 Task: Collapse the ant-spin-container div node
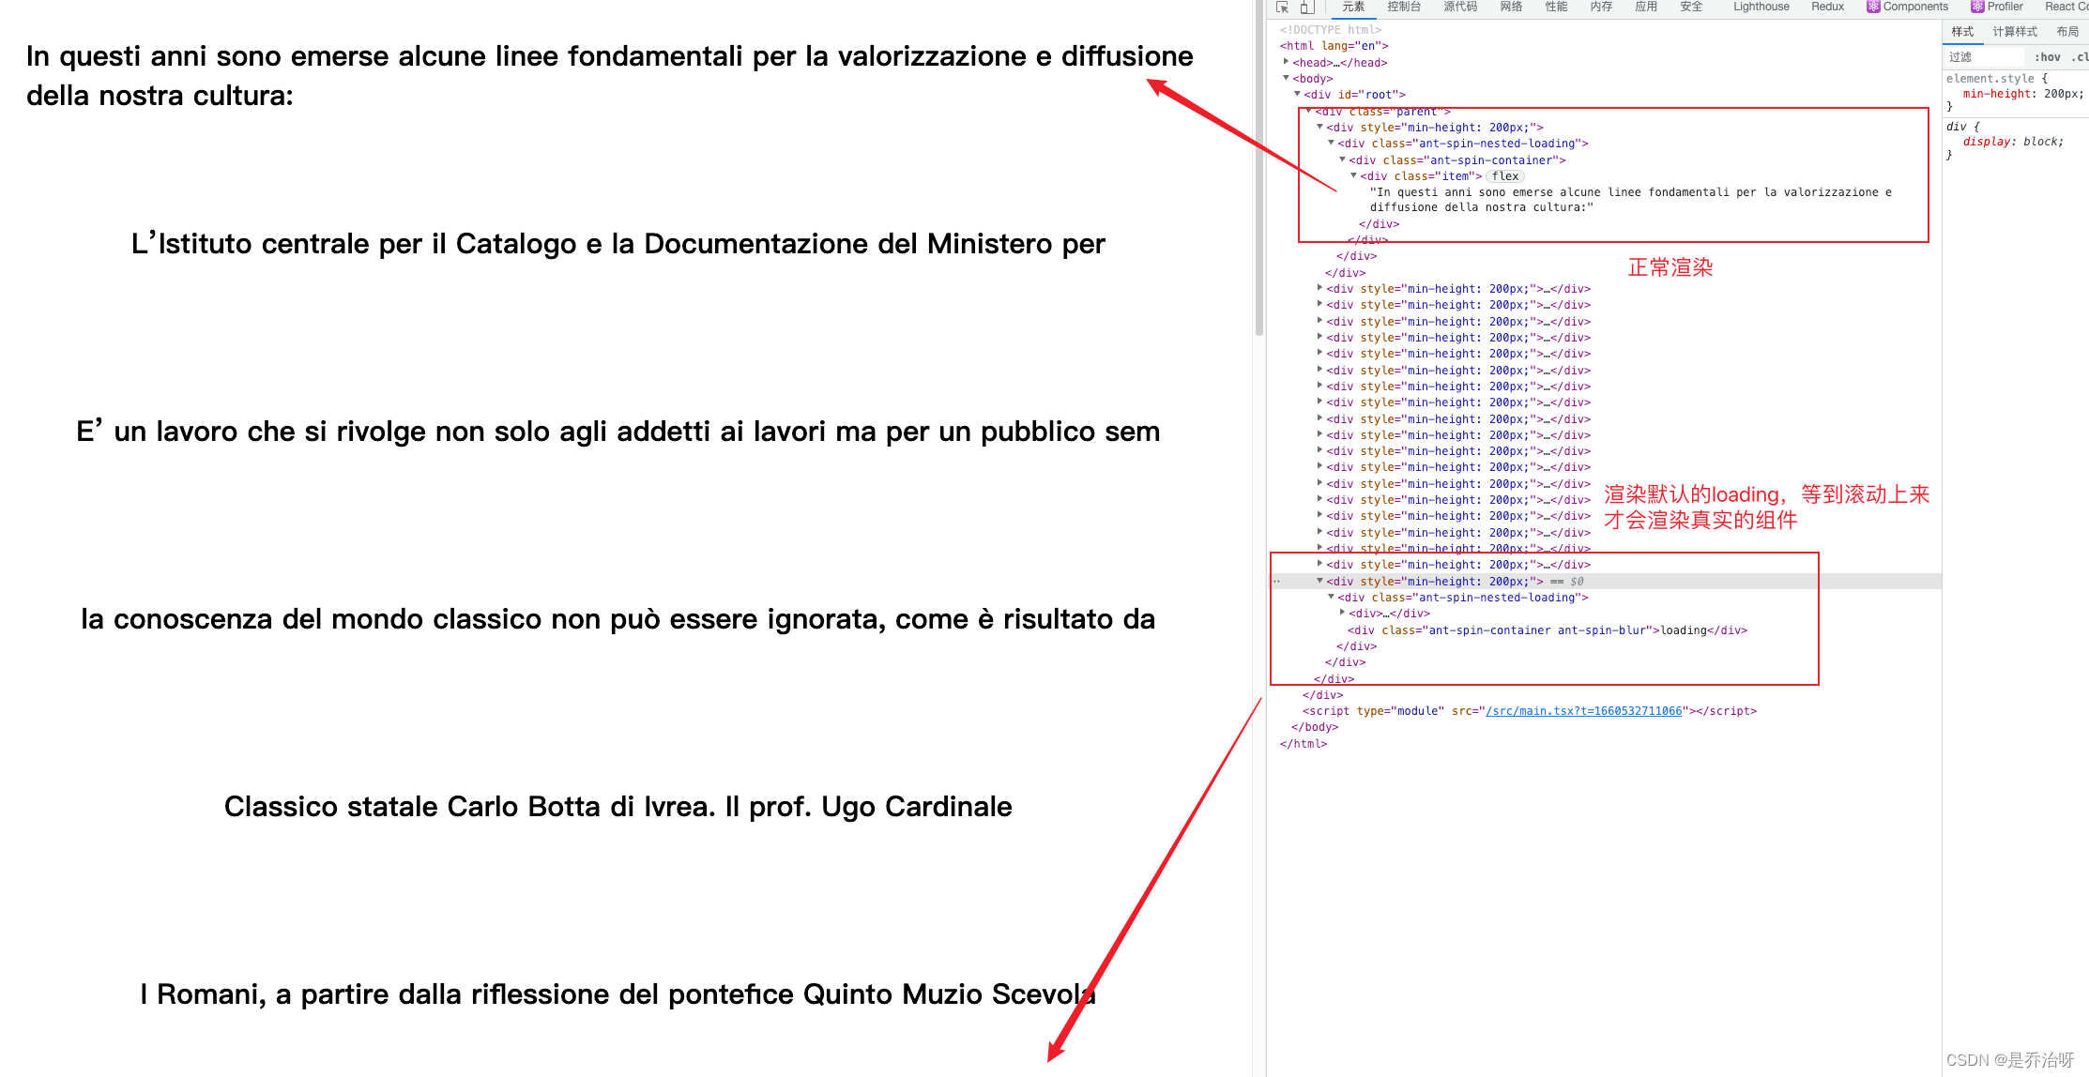coord(1343,160)
